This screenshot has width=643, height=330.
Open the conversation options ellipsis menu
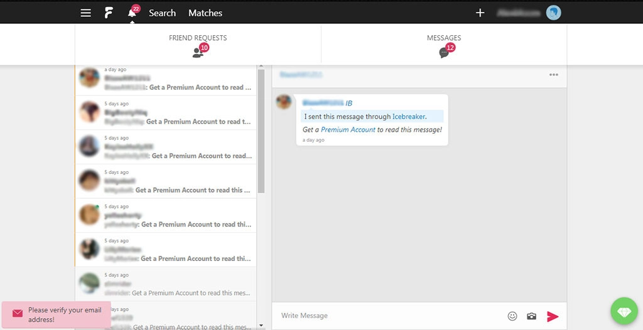[x=553, y=75]
